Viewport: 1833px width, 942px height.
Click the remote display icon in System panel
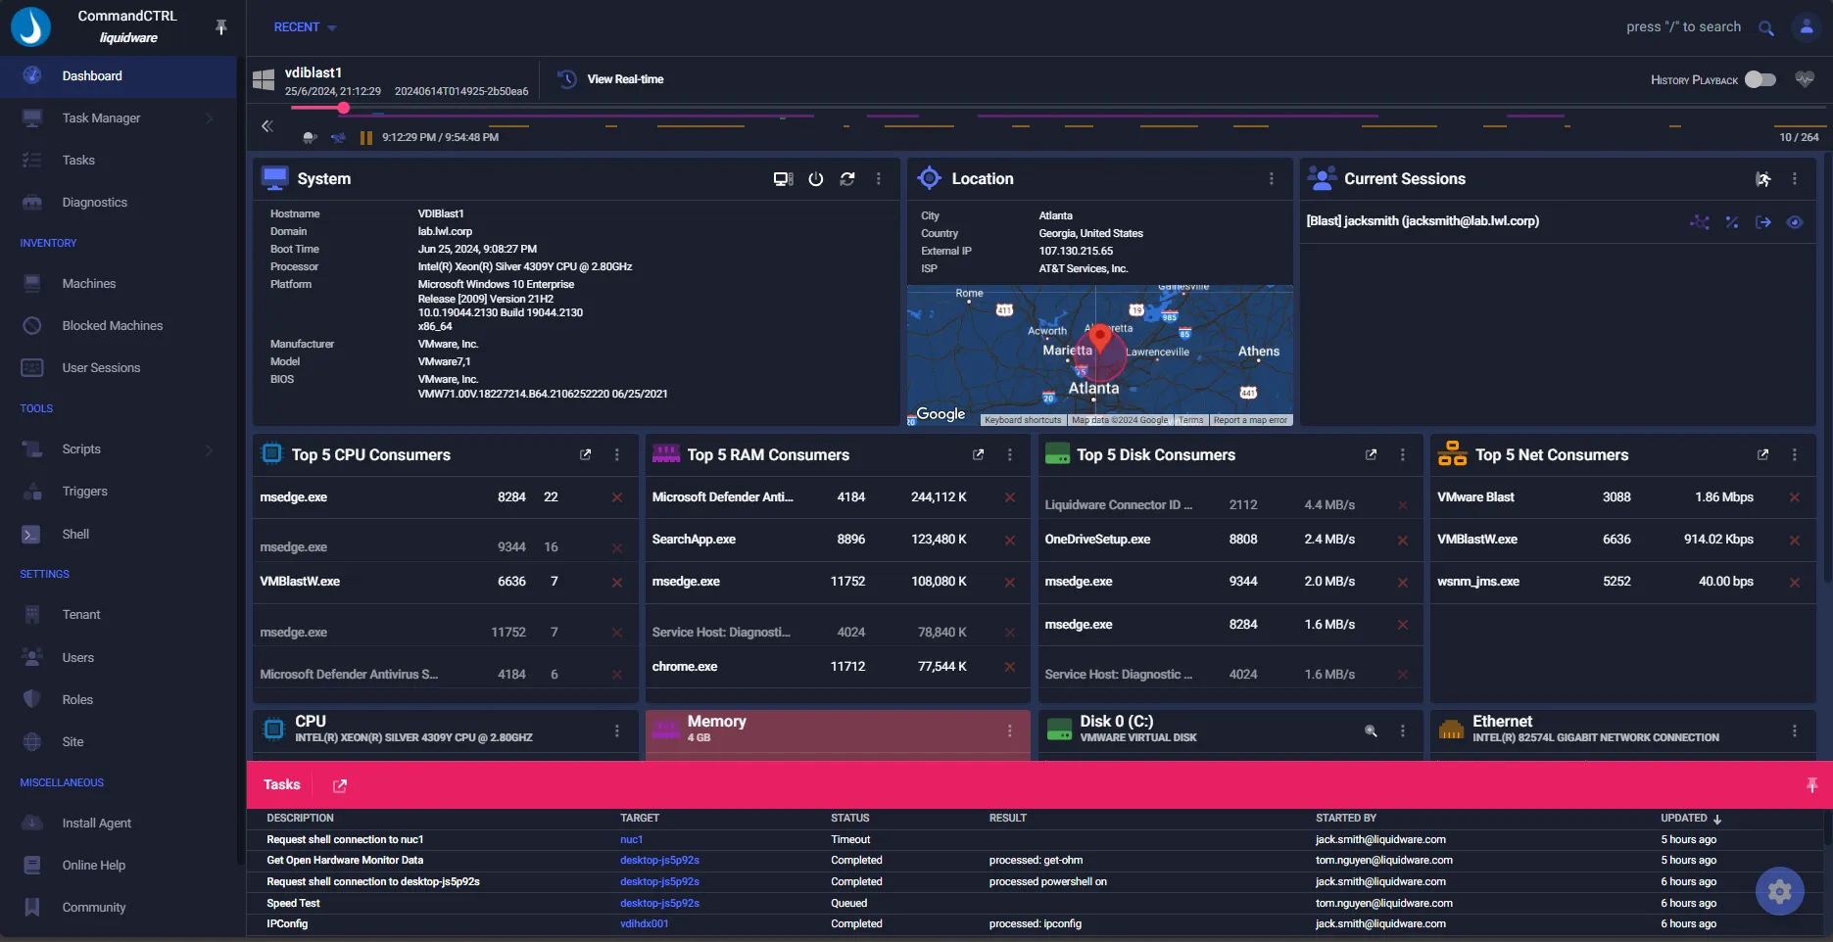pyautogui.click(x=783, y=179)
